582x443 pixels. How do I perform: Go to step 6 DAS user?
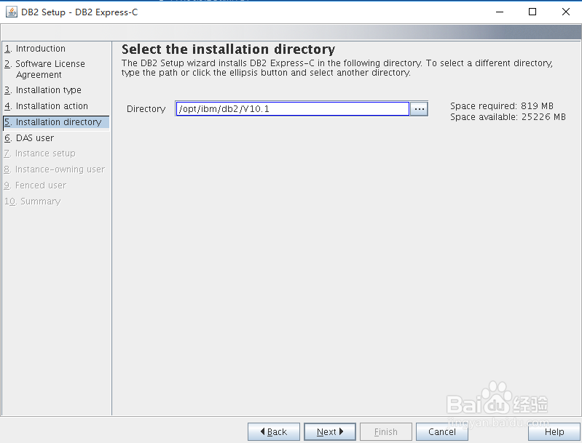click(x=29, y=138)
